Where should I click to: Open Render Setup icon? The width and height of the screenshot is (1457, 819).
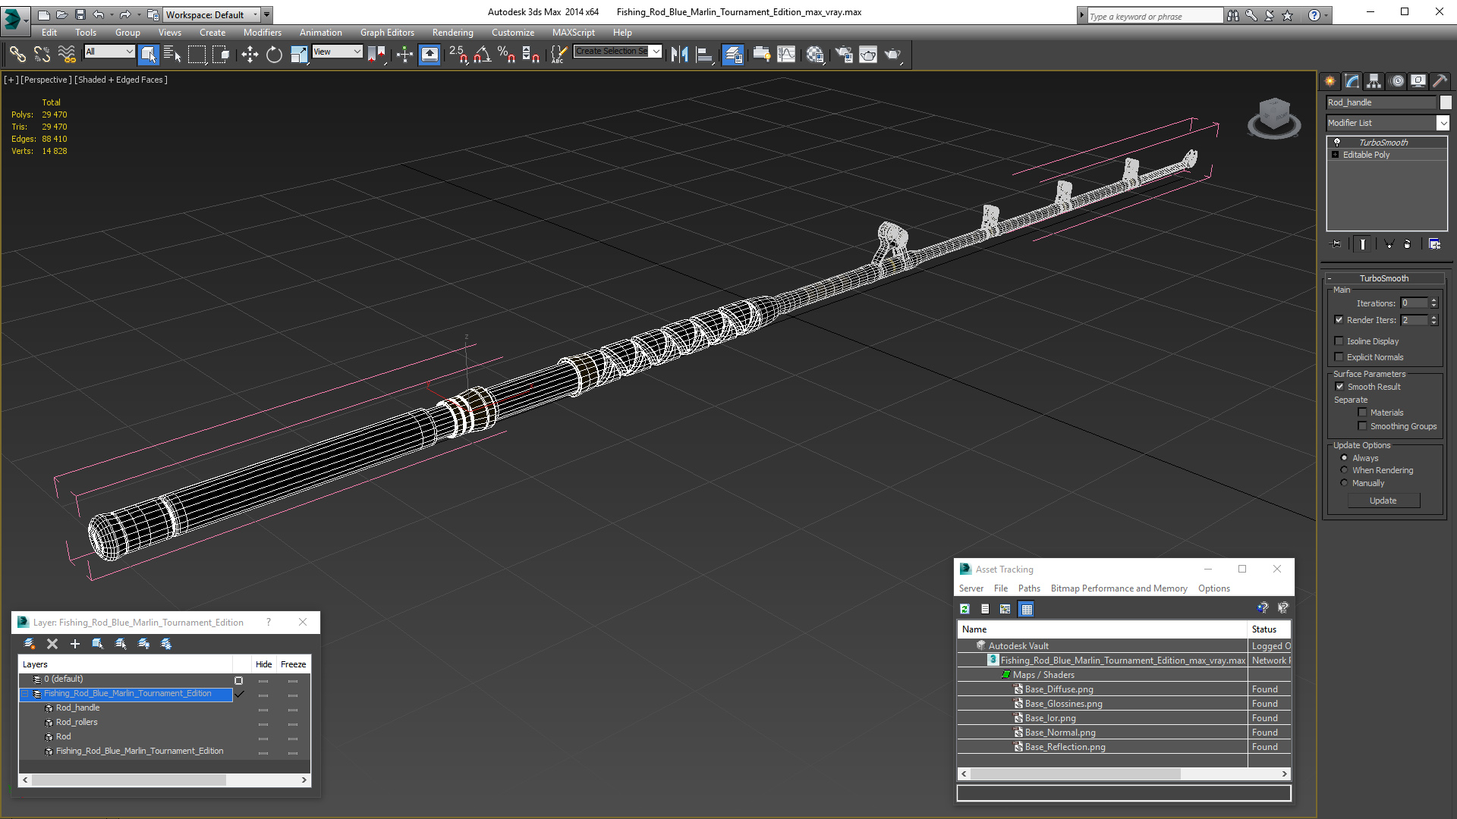(843, 54)
